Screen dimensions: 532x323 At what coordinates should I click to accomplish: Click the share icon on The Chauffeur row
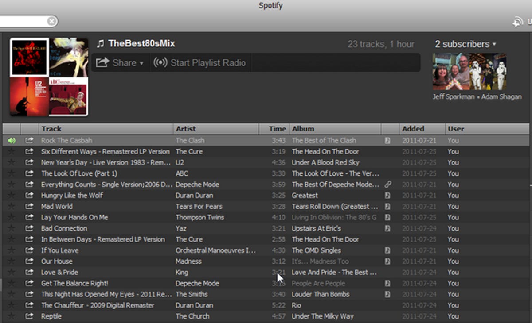[29, 305]
